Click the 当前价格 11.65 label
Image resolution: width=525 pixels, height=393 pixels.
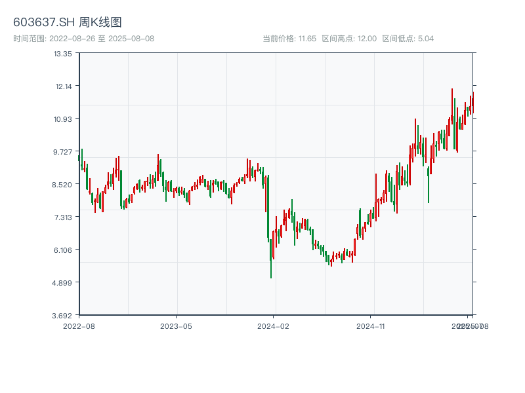click(289, 39)
